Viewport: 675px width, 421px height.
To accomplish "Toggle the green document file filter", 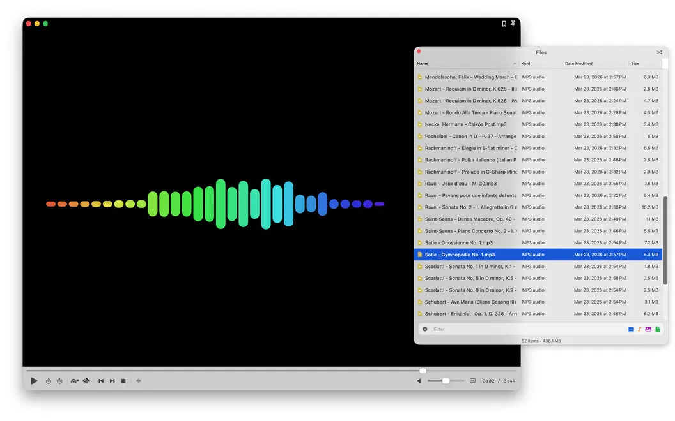I will 657,329.
